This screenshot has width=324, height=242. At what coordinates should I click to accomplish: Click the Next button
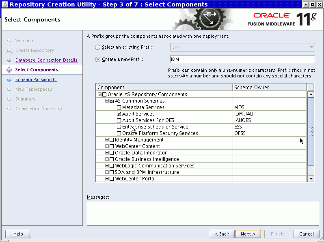pyautogui.click(x=248, y=234)
